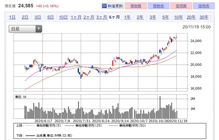Screen dimensions: 219x140
Task: Show the 10年 chart range
Action: 178,17
